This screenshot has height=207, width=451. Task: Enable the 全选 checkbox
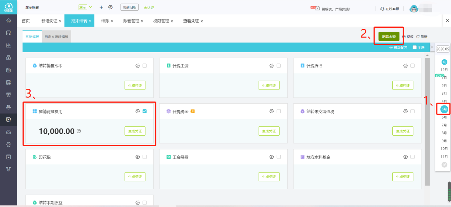pyautogui.click(x=415, y=47)
